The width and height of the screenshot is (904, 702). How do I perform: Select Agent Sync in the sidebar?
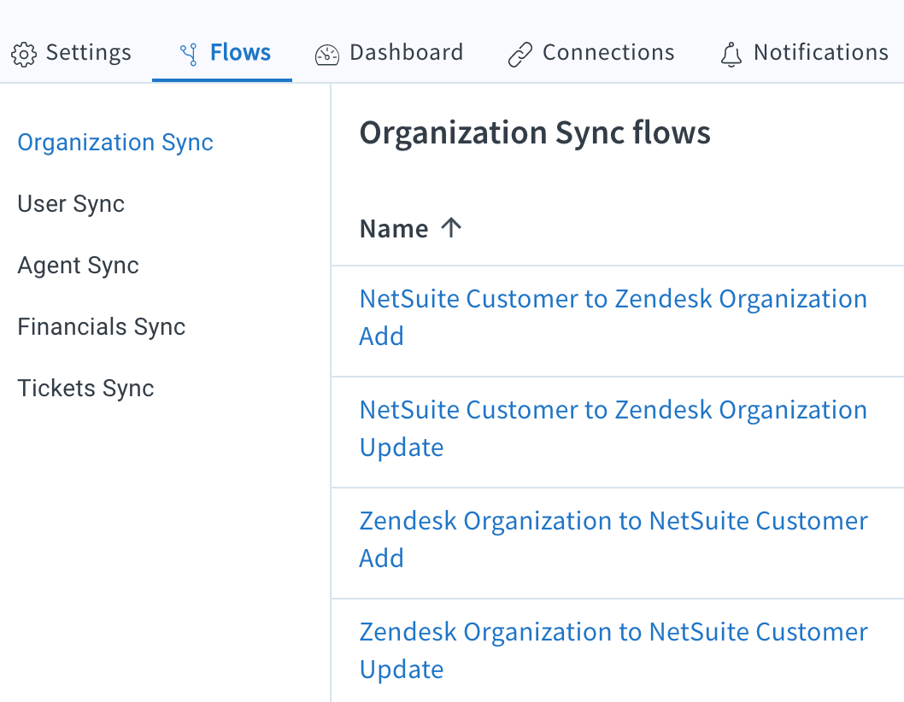point(78,265)
